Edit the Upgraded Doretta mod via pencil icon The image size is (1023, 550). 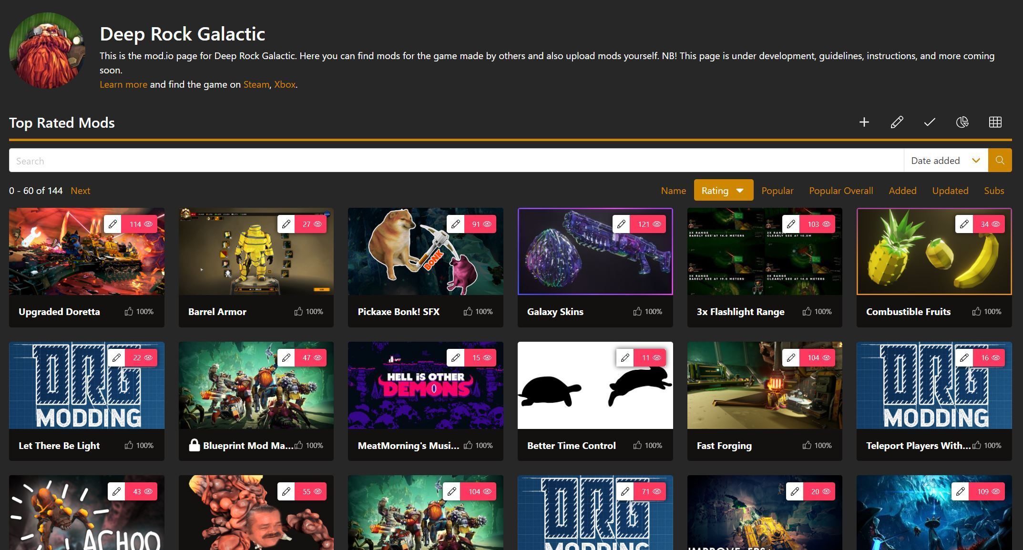113,224
